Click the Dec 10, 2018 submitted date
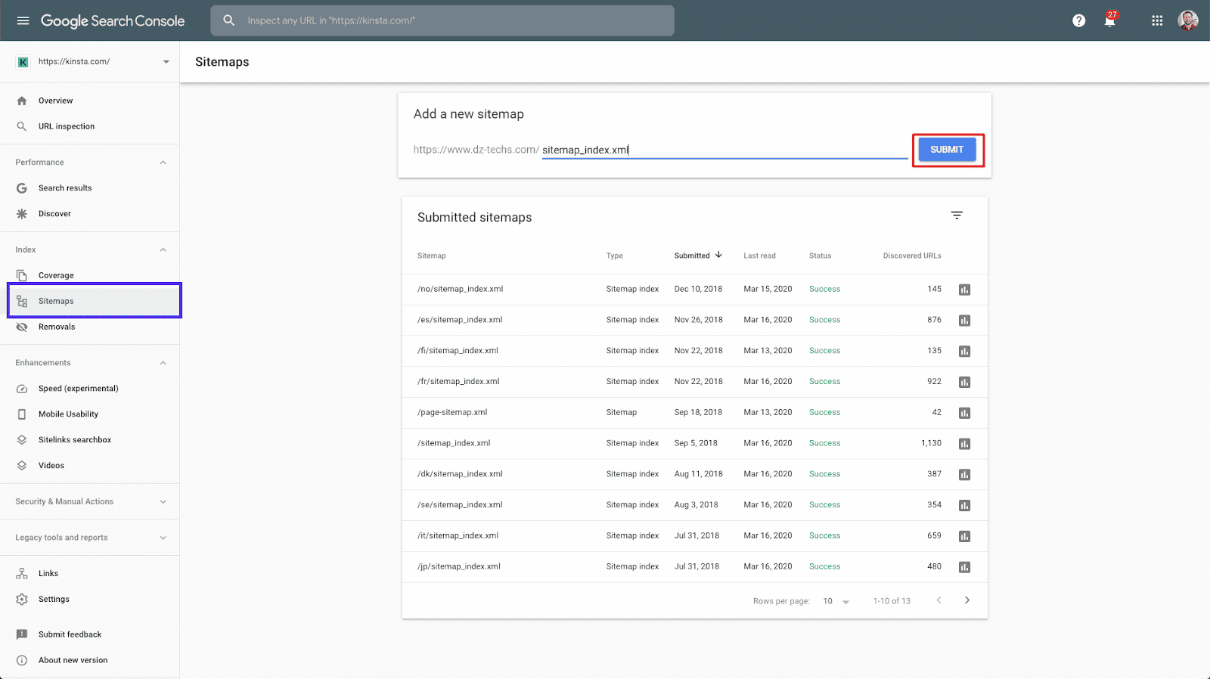This screenshot has width=1210, height=679. click(x=698, y=289)
